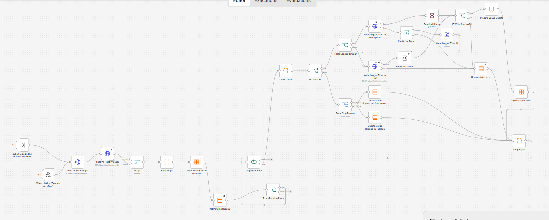Add node from IF Has Pending Rows false output
Image resolution: width=549 pixels, height=220 pixels.
coord(290,192)
